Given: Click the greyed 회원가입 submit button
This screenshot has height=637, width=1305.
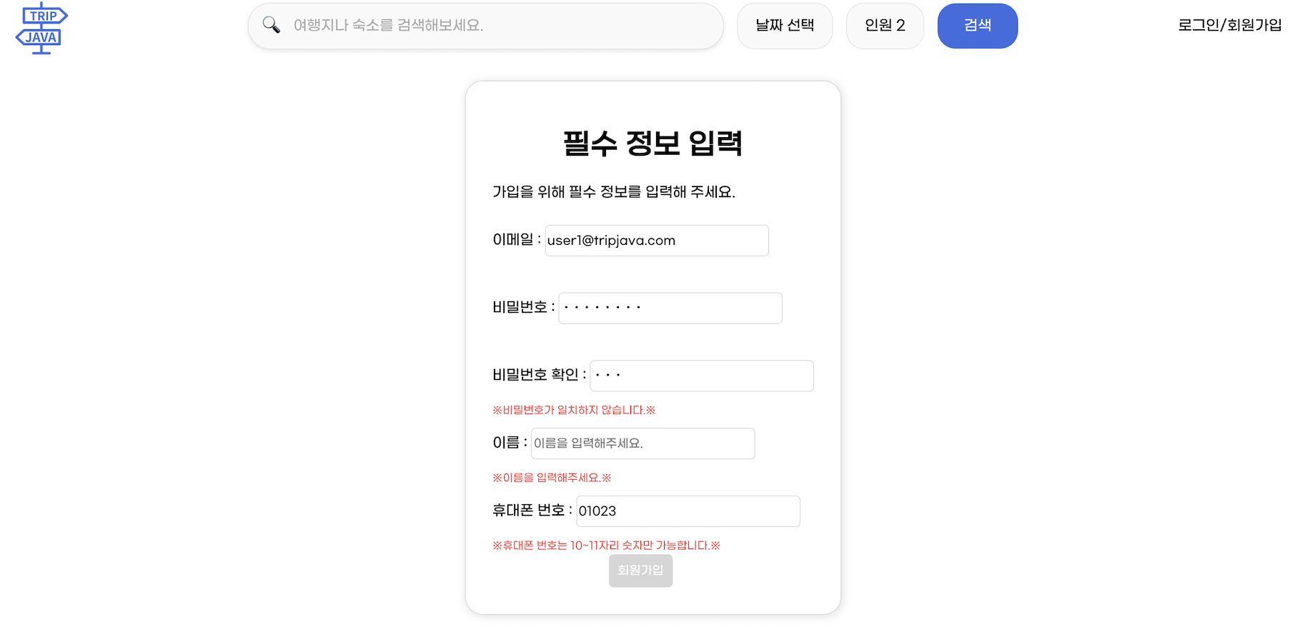Looking at the screenshot, I should tap(640, 571).
